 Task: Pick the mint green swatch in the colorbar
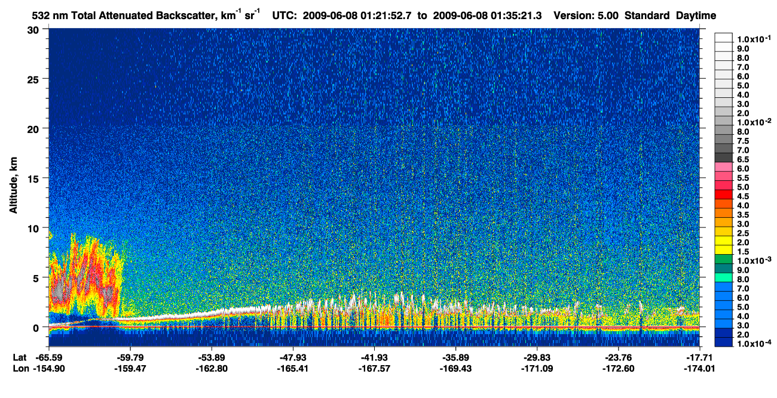(724, 277)
